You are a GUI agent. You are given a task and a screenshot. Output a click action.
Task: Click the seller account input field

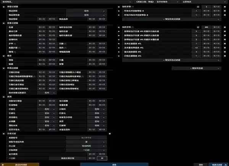coord(86,138)
